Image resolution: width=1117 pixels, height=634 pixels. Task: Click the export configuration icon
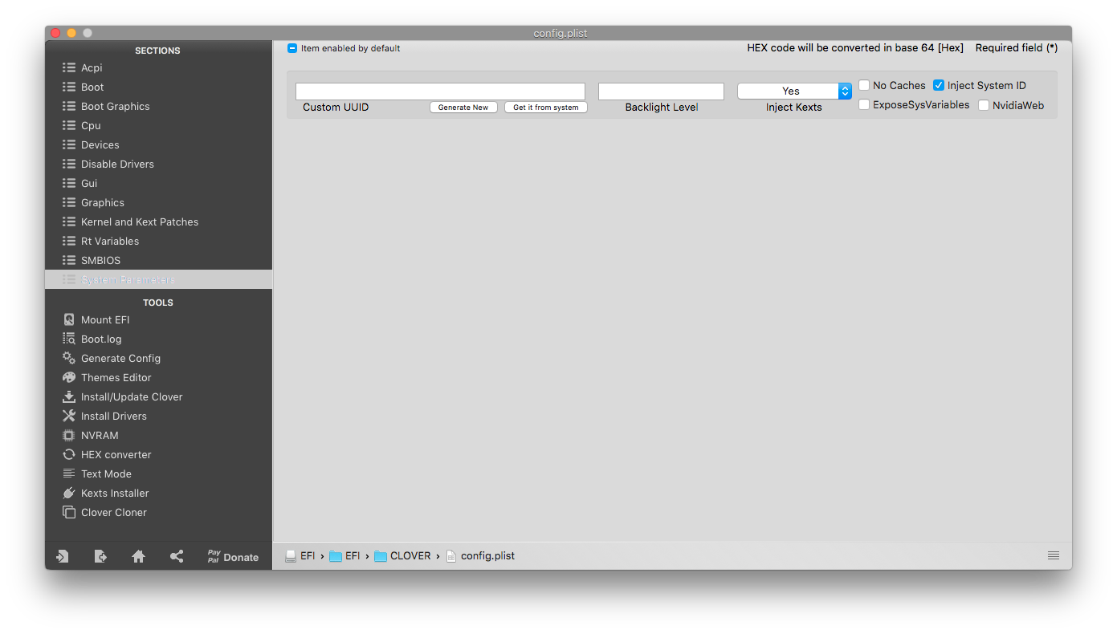(x=100, y=556)
